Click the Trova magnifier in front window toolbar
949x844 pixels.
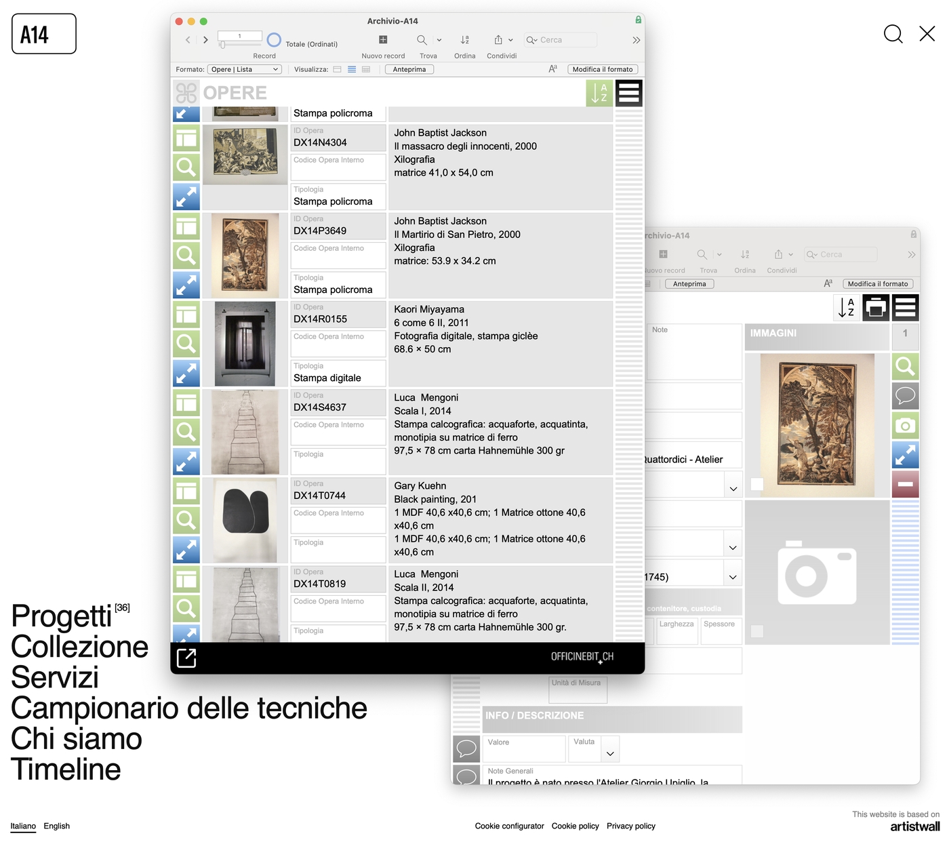click(x=422, y=40)
